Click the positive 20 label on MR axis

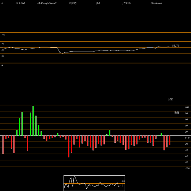pyautogui.click(x=186, y=132)
